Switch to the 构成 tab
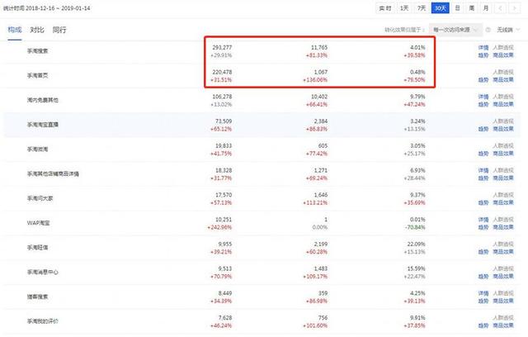This screenshot has height=337, width=528. pyautogui.click(x=15, y=30)
